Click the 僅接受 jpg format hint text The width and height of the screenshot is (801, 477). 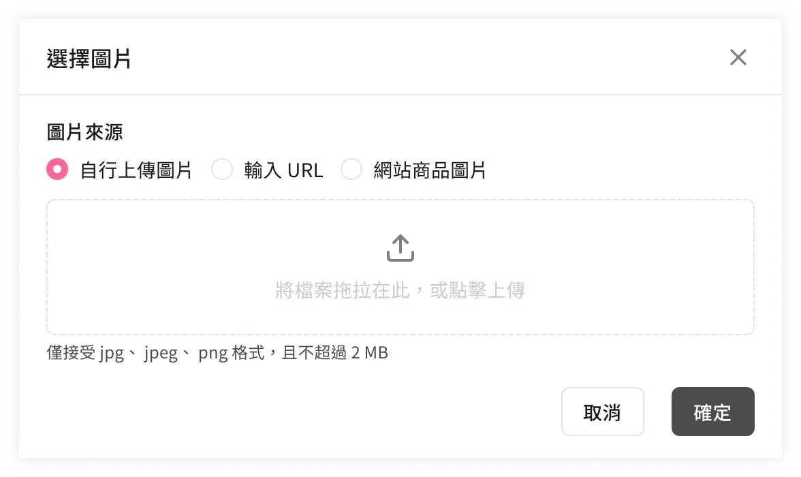[85, 353]
